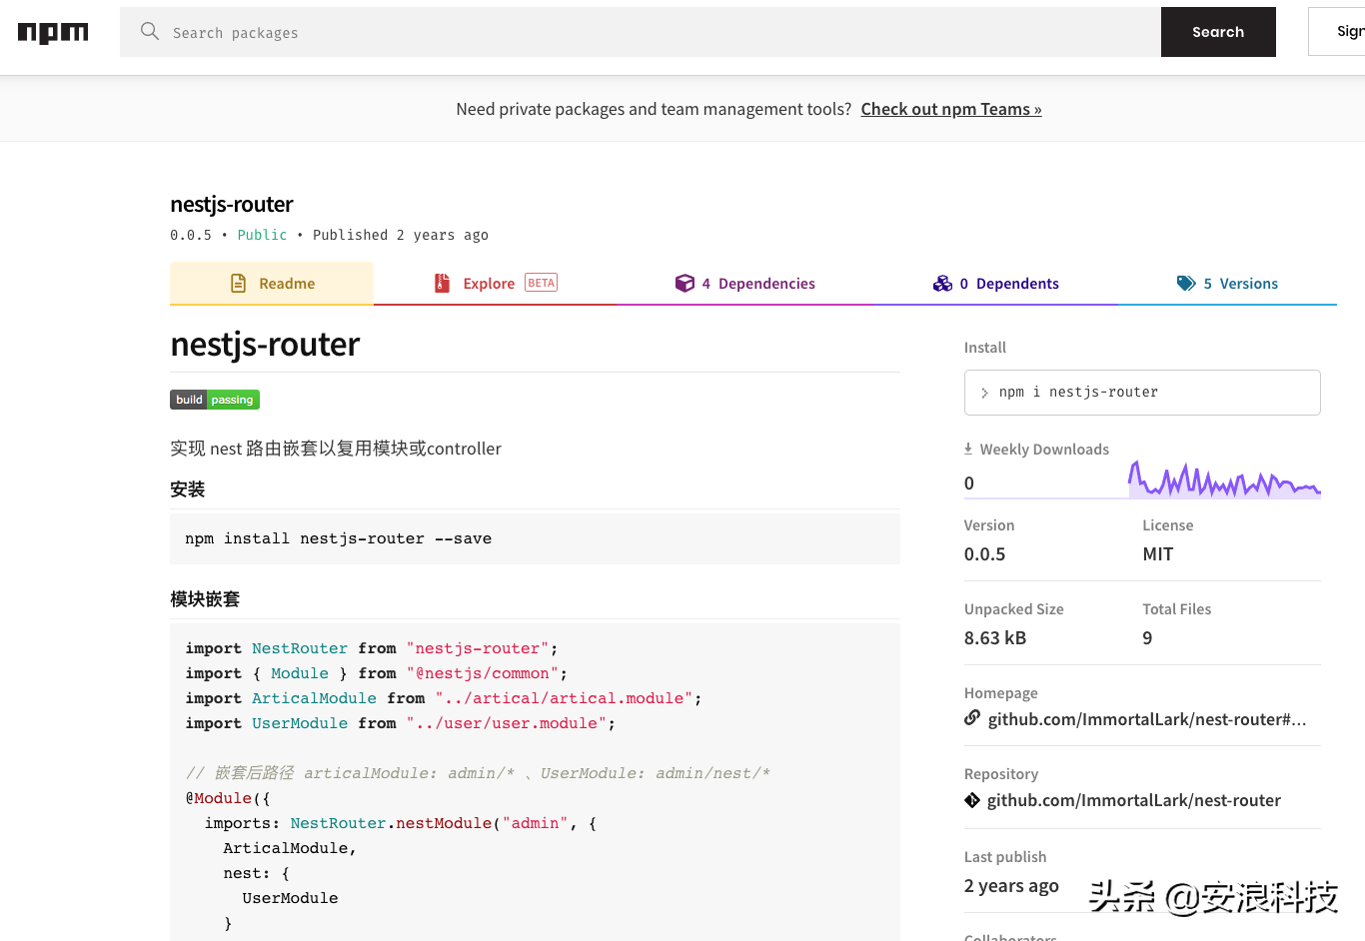This screenshot has height=941, width=1365.
Task: Click the Unpacked Size 8.63 kB value
Action: [x=995, y=638]
